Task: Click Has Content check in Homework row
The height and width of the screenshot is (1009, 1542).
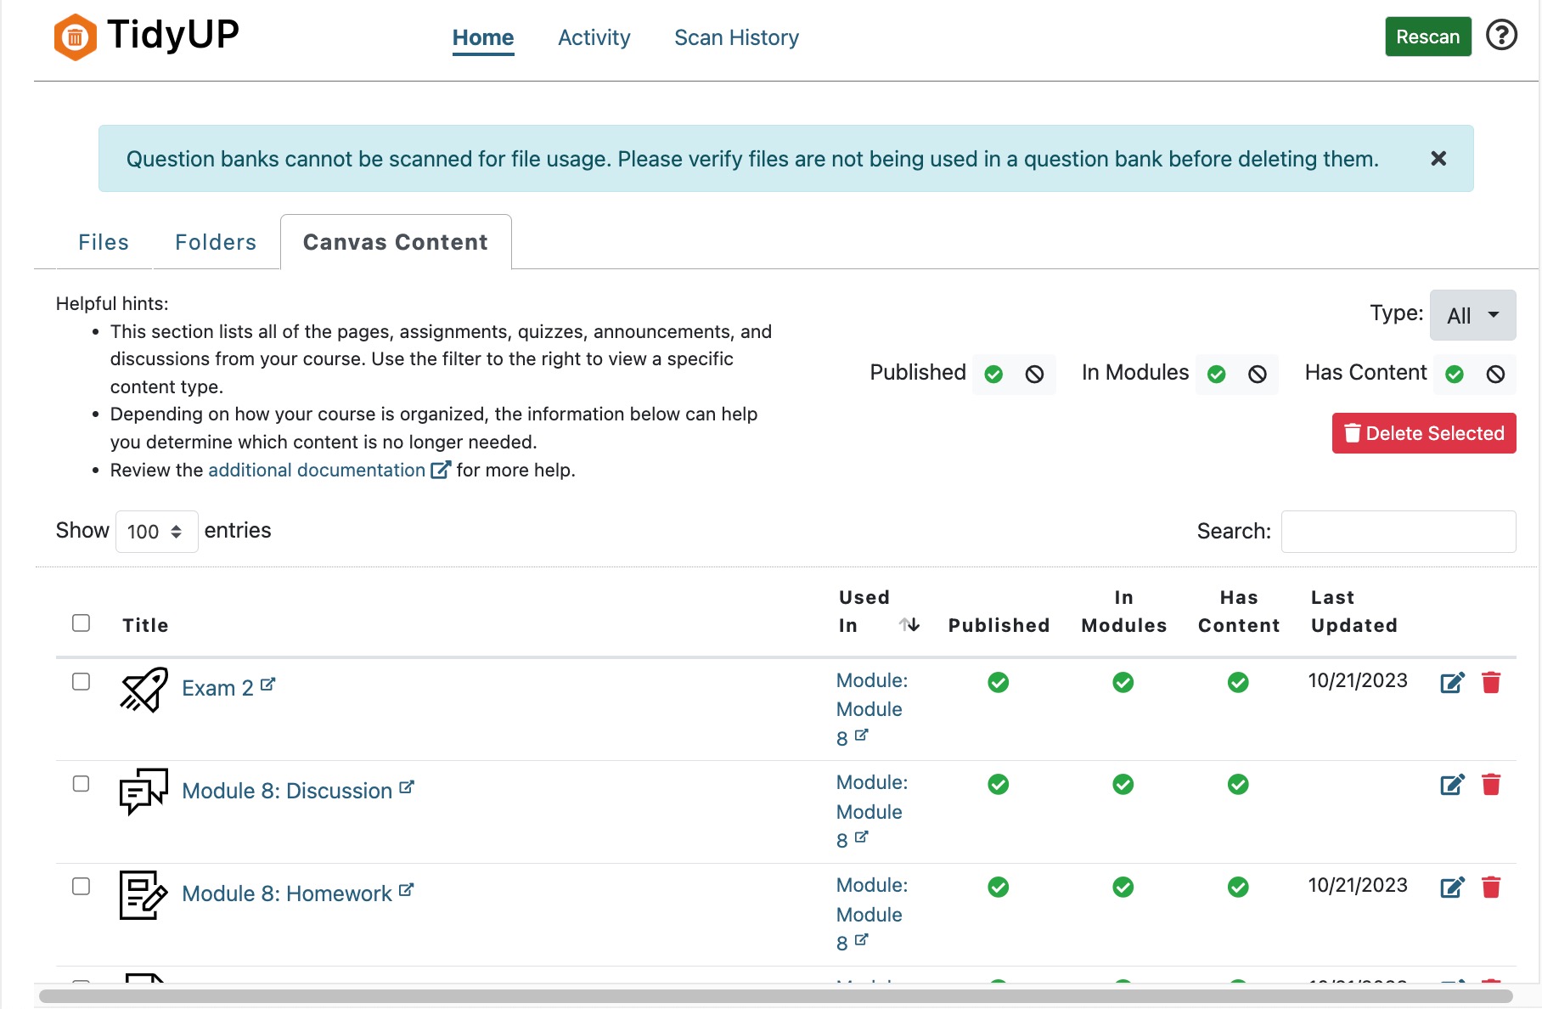Action: tap(1238, 887)
